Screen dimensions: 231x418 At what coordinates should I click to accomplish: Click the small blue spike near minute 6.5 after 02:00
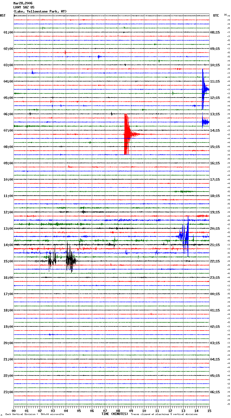coord(99,57)
